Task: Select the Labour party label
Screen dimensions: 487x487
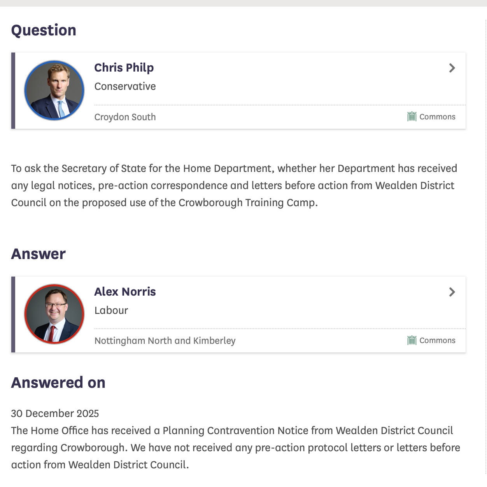Action: pos(111,310)
